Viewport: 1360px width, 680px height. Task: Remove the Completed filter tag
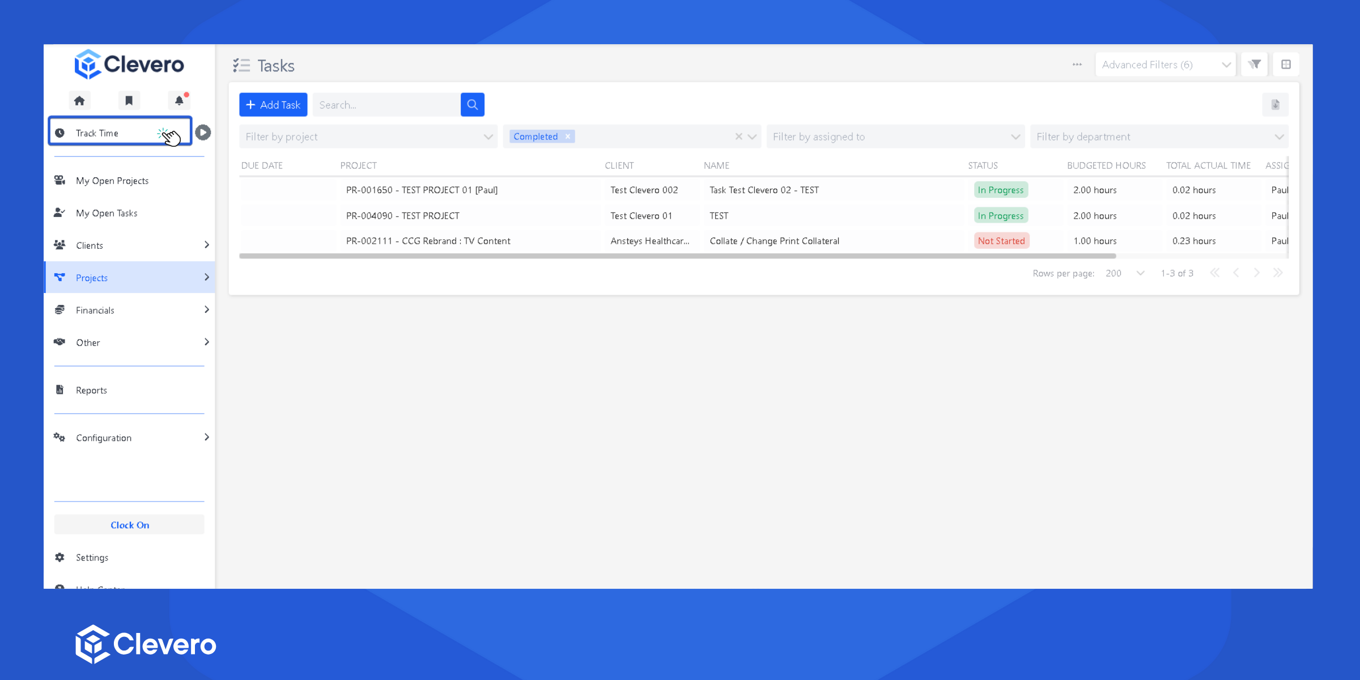(x=568, y=137)
